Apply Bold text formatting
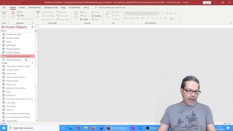The image size is (233, 131). pyautogui.click(x=126, y=18)
